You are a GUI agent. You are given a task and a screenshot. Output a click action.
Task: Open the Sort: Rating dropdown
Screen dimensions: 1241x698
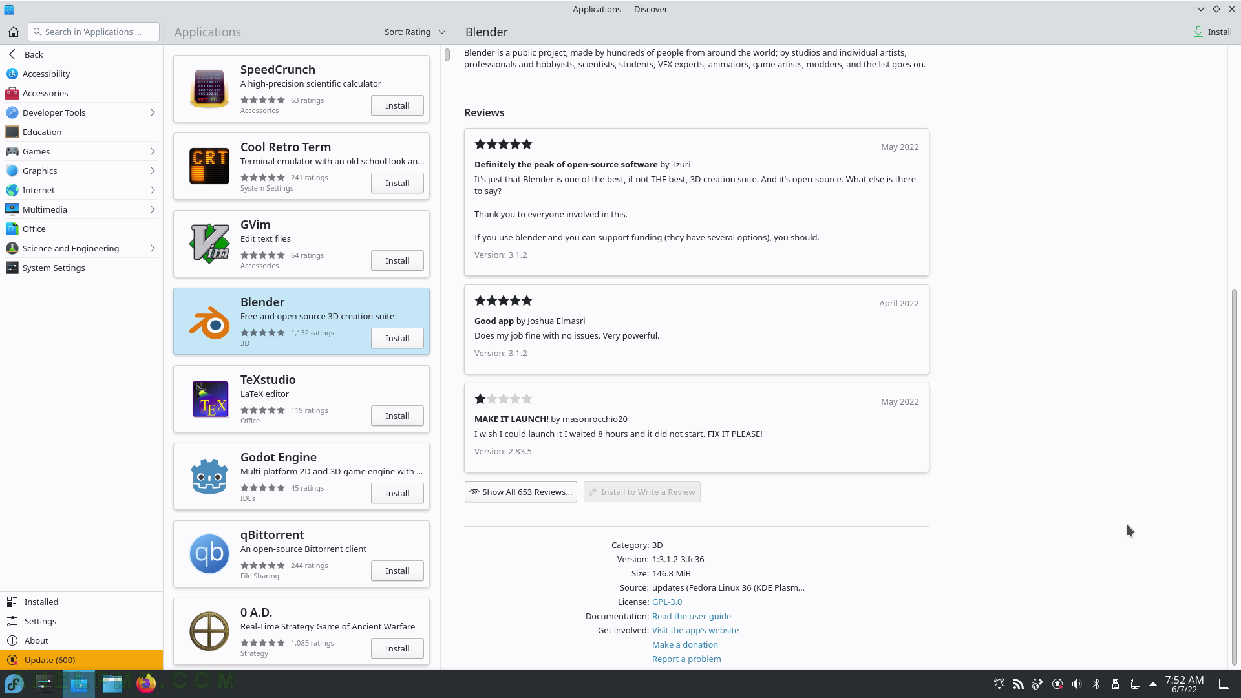tap(415, 32)
